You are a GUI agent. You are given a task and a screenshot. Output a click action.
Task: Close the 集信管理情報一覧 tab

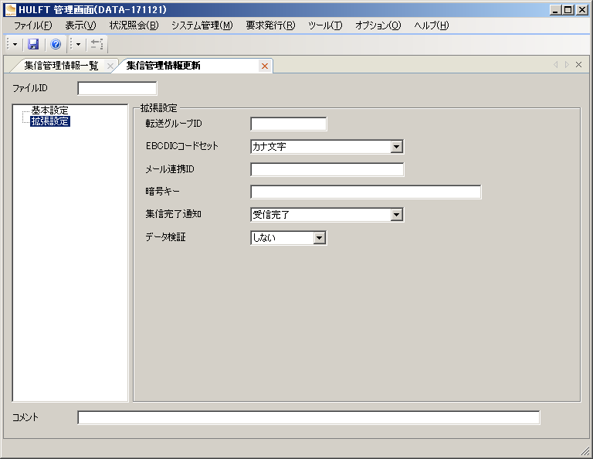110,66
